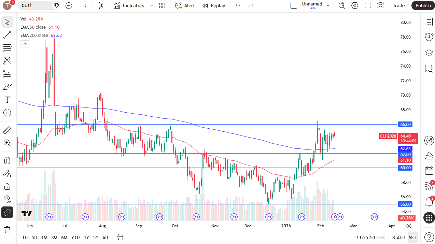Image resolution: width=435 pixels, height=244 pixels.
Task: Toggle stay in drawing mode
Action: coord(7,173)
